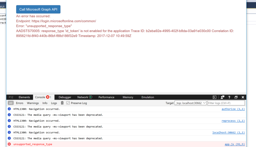Click the HTML1300 message in the localhost:30662 row
Viewport: 256px width, 147px height.
point(37,133)
